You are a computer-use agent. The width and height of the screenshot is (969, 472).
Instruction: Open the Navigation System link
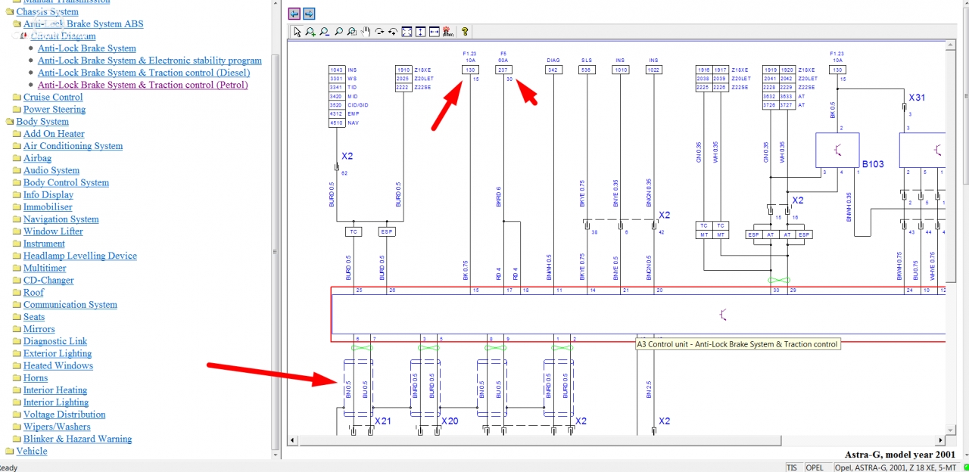point(61,219)
